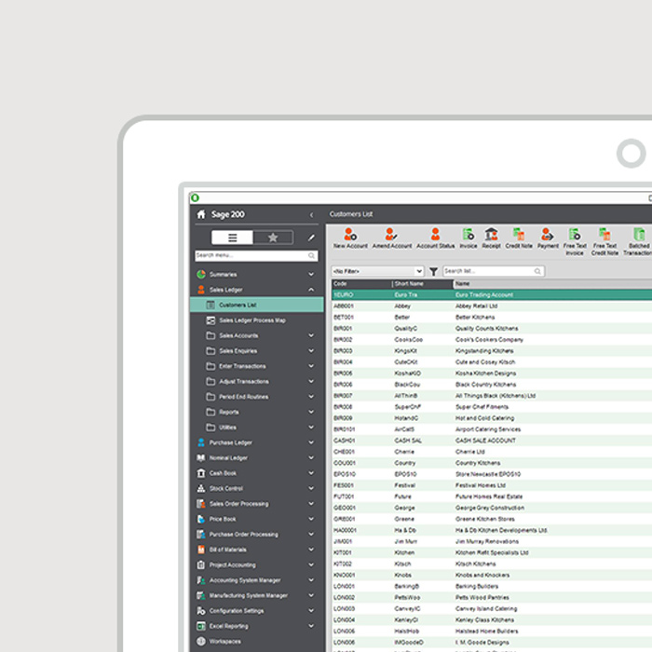Click the edit menu pencil icon
This screenshot has width=652, height=652.
click(x=311, y=238)
